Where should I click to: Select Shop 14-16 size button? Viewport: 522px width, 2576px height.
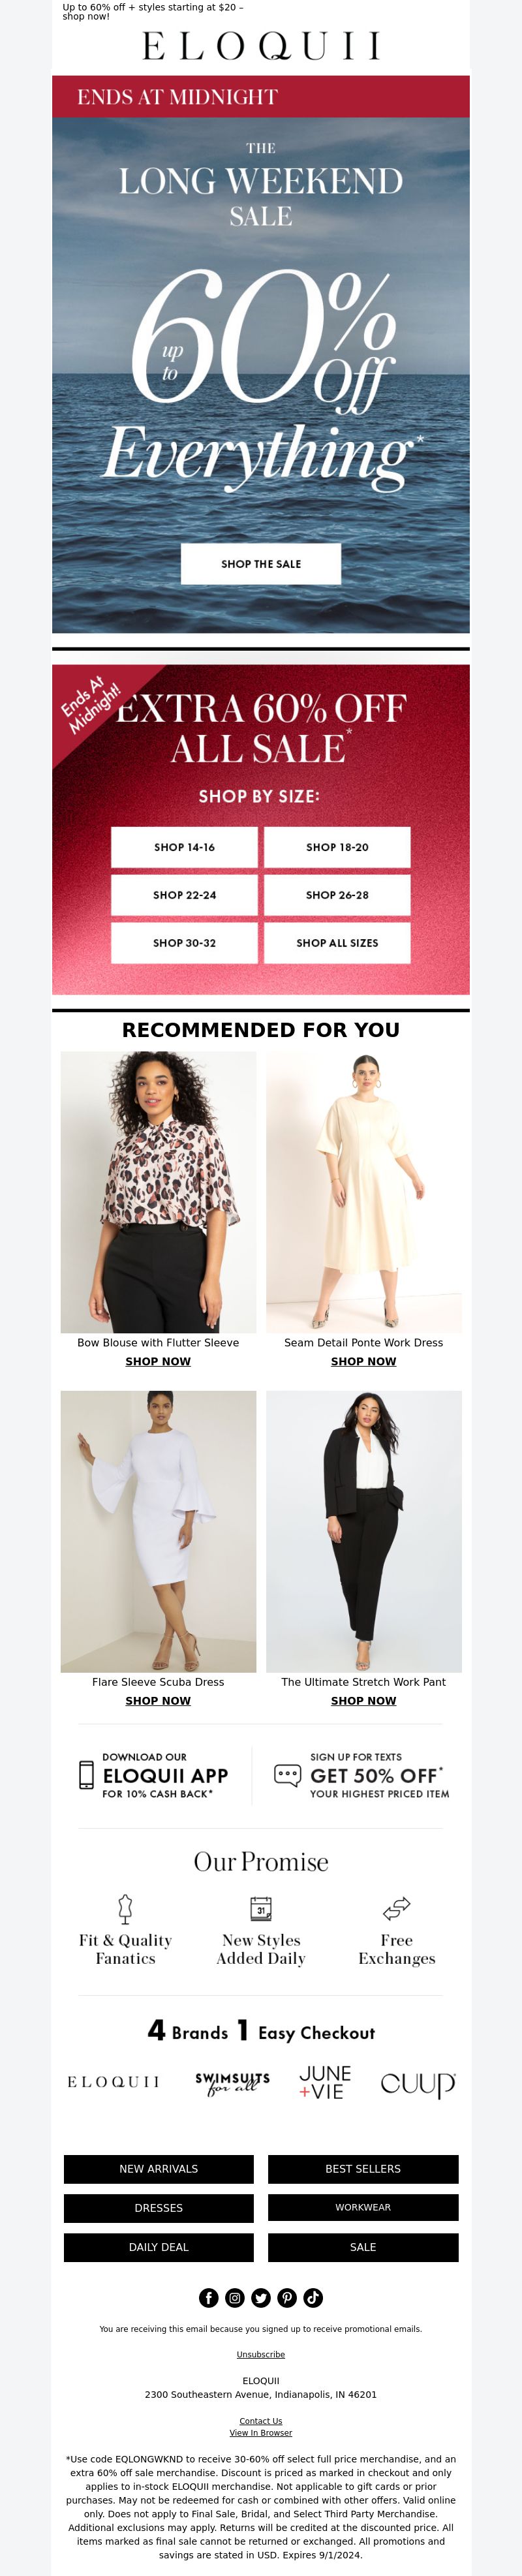(x=184, y=847)
